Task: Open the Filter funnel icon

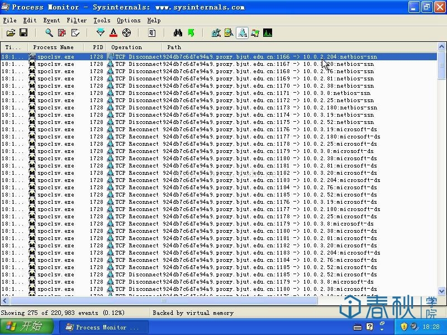Action: [101, 33]
